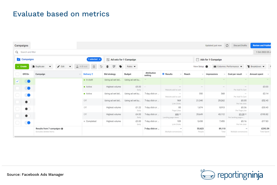Click the trash delete icon
The image size is (277, 185).
(x=107, y=66)
